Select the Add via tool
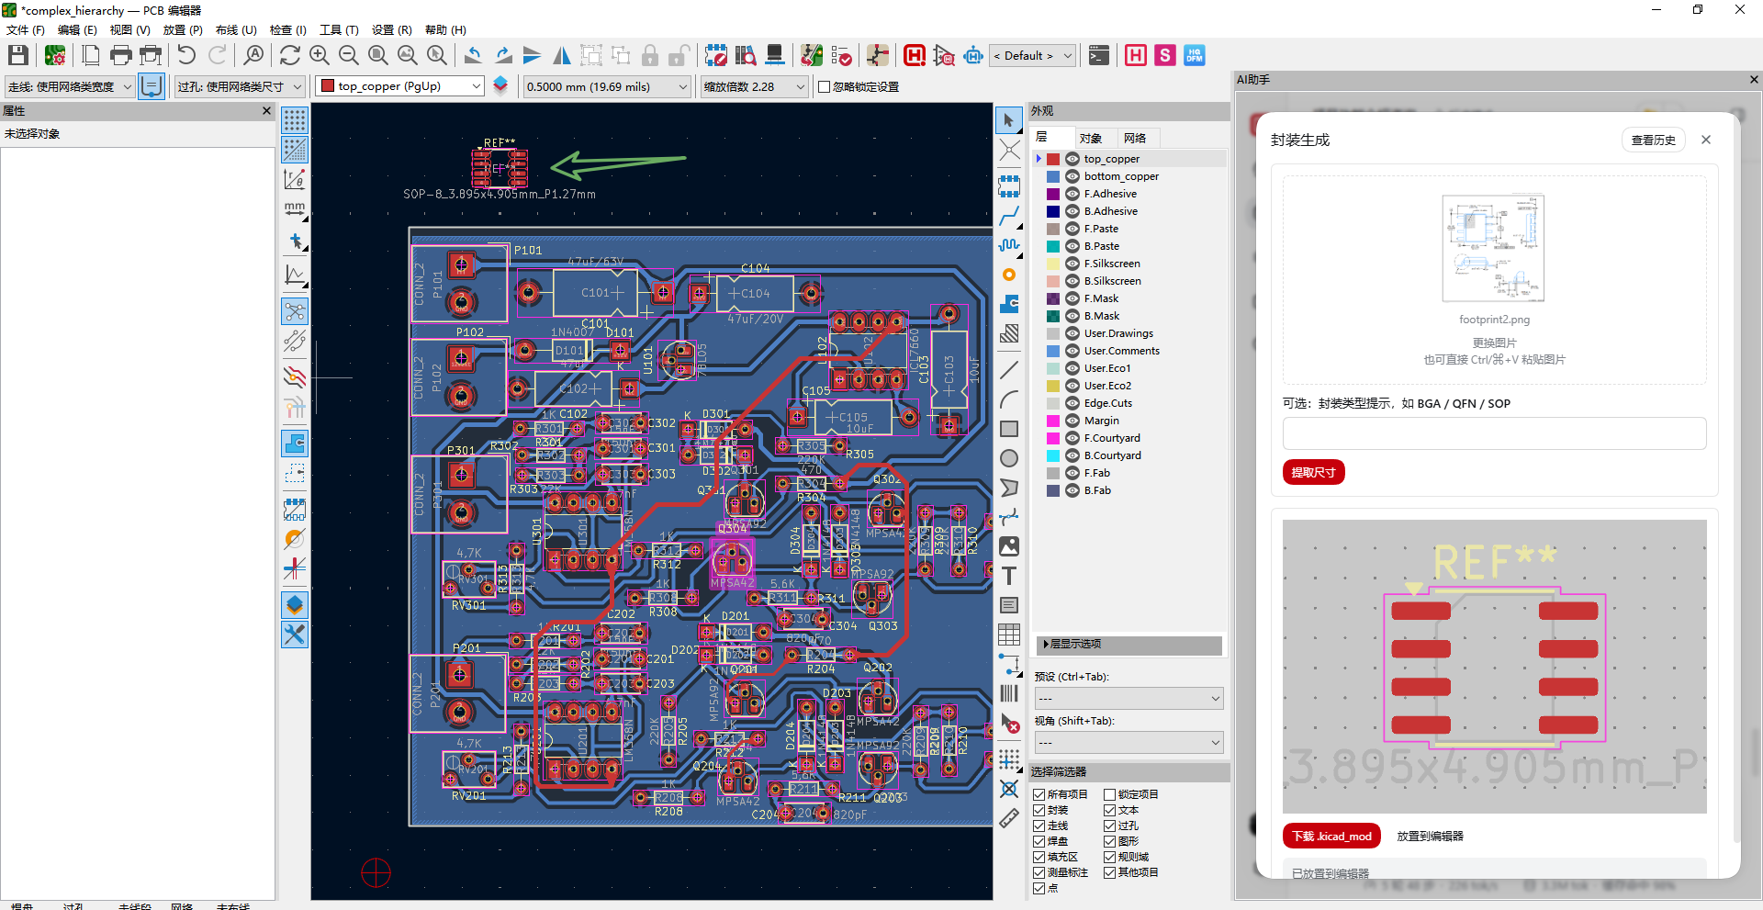The height and width of the screenshot is (910, 1763). (x=1009, y=275)
